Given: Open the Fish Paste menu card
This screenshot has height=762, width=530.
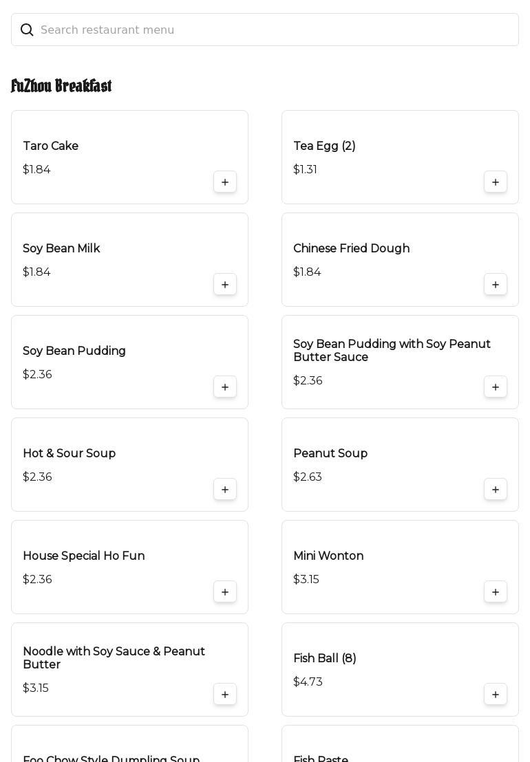Looking at the screenshot, I should [399, 746].
